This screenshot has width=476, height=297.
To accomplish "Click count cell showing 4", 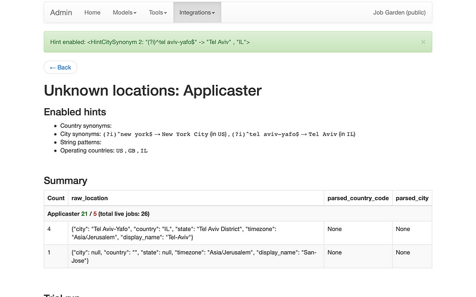I will click(56, 233).
